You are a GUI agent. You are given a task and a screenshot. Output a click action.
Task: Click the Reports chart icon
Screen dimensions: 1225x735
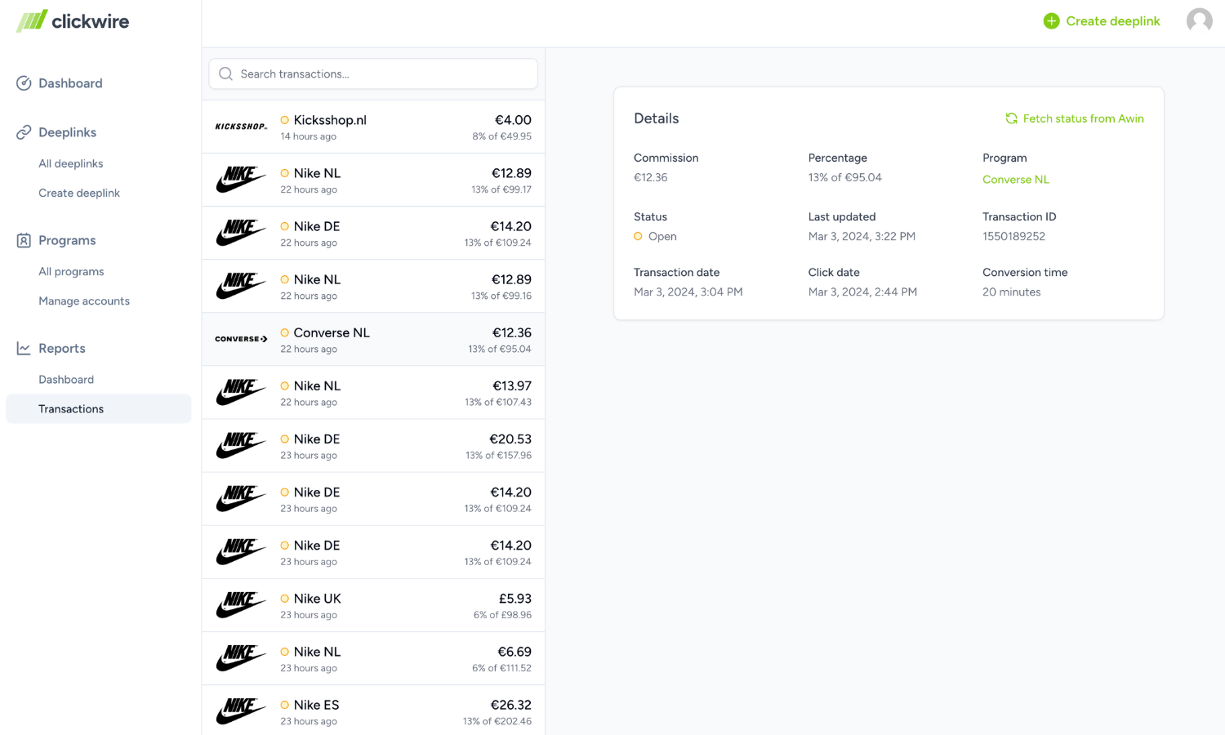[24, 348]
